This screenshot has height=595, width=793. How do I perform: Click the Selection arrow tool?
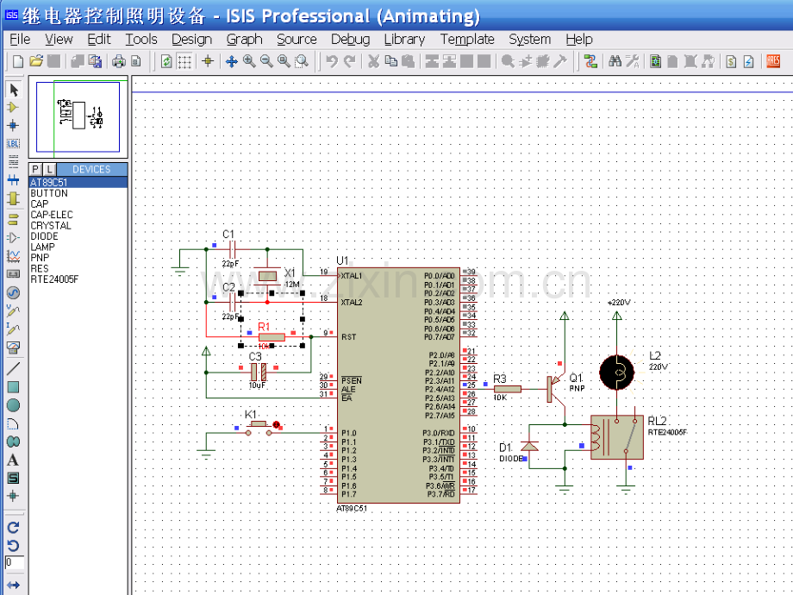pyautogui.click(x=13, y=90)
